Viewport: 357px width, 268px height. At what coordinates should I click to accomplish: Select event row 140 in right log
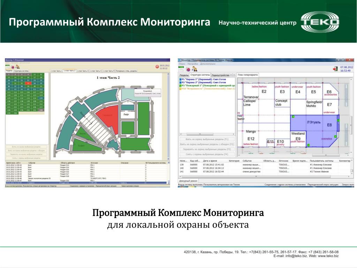(265, 168)
